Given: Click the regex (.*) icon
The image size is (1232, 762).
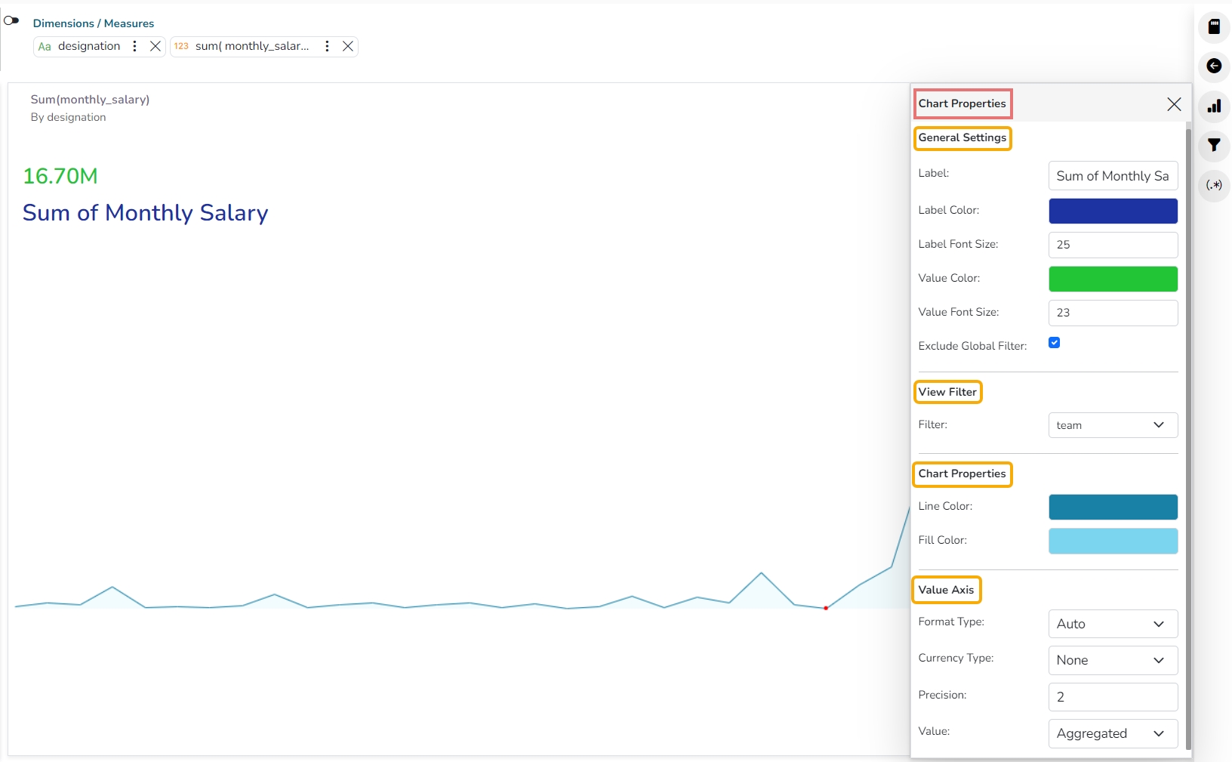Looking at the screenshot, I should tap(1214, 185).
